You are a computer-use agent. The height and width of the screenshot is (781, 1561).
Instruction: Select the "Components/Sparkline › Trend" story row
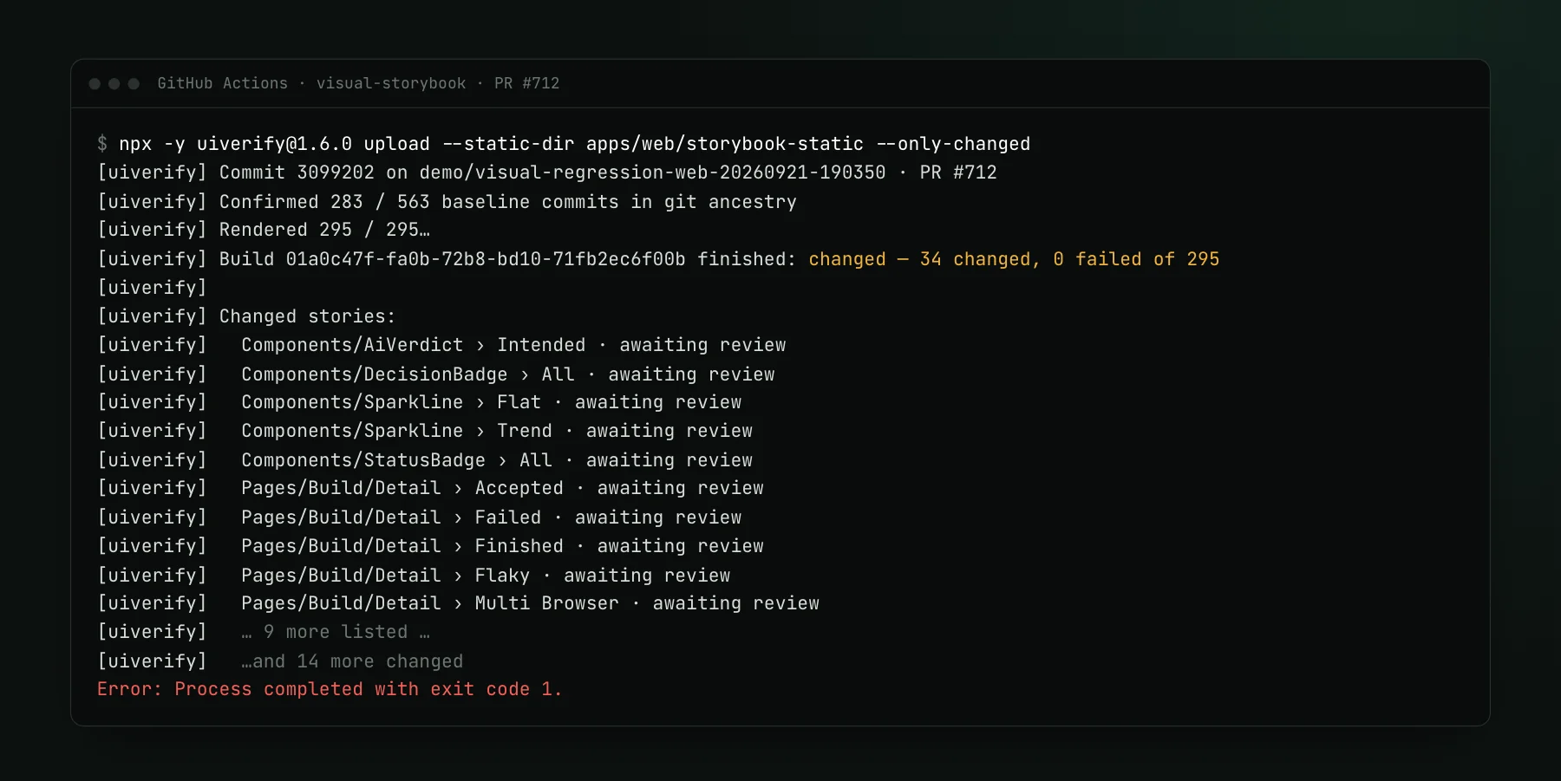pyautogui.click(x=425, y=431)
